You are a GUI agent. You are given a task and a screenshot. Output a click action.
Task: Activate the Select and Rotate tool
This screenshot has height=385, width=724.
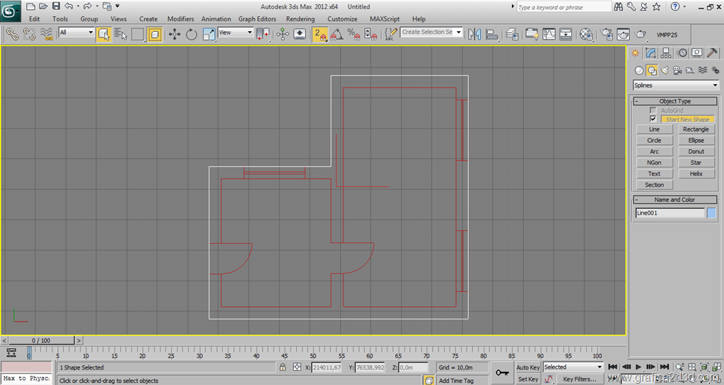192,34
